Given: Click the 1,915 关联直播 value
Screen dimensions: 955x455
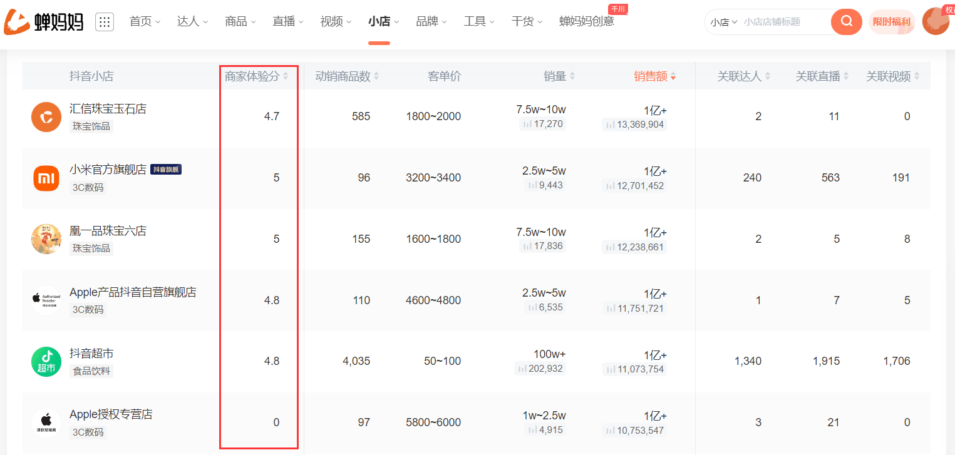Looking at the screenshot, I should click(x=826, y=361).
